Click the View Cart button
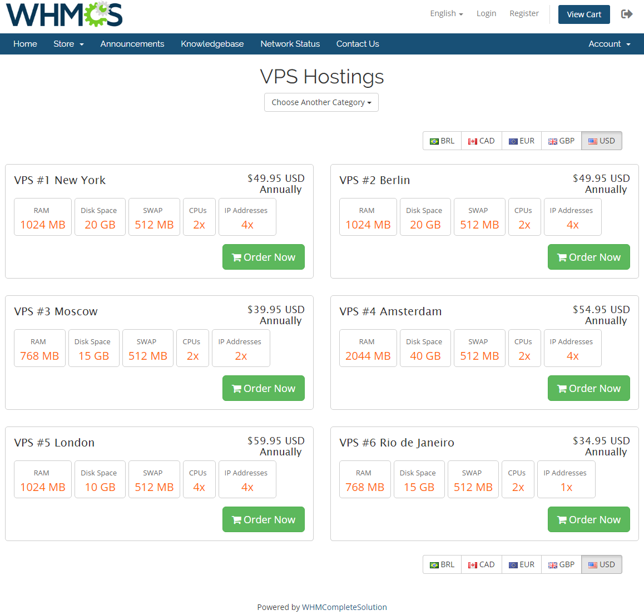 pyautogui.click(x=584, y=14)
